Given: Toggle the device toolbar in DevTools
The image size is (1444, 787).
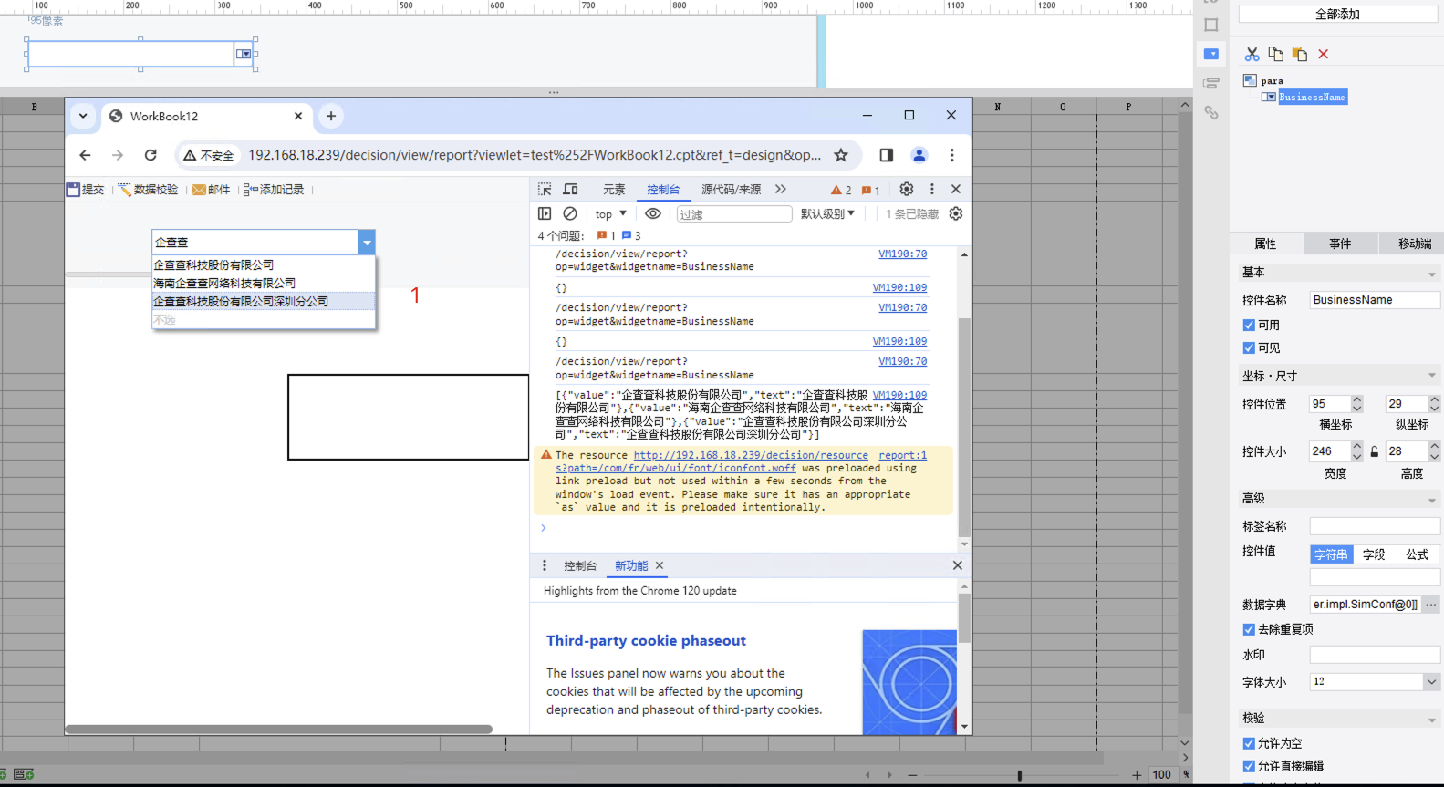Looking at the screenshot, I should tap(570, 189).
